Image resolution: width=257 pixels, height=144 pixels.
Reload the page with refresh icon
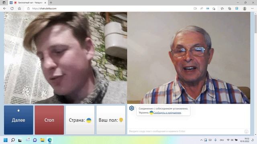click(x=12, y=8)
